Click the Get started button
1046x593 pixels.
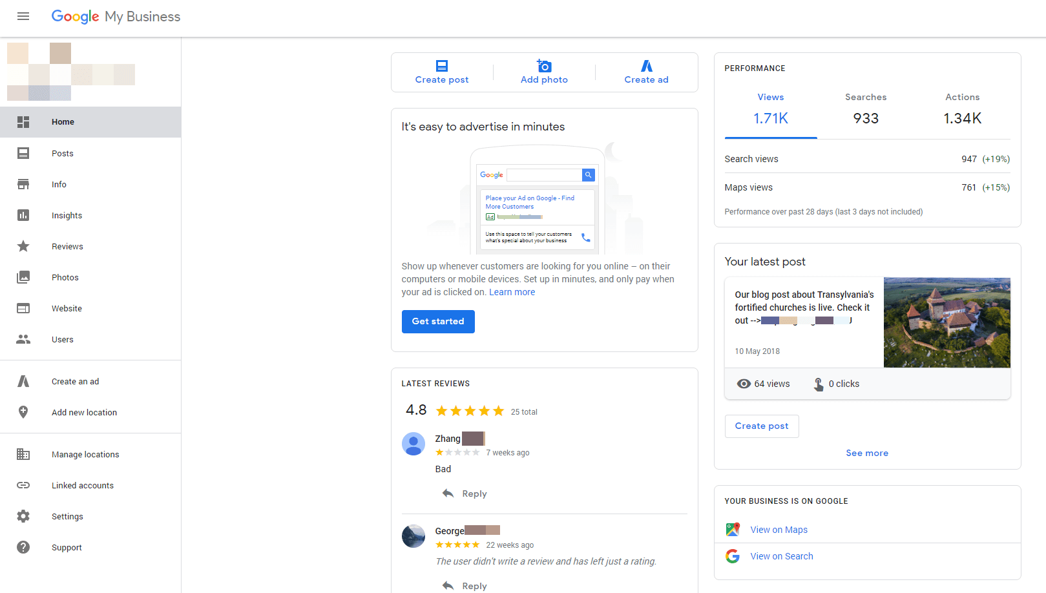click(x=438, y=321)
